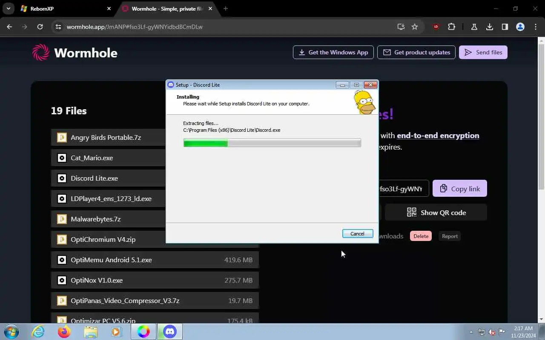The image size is (545, 340).
Task: View site information icon in address bar
Action: 59,27
